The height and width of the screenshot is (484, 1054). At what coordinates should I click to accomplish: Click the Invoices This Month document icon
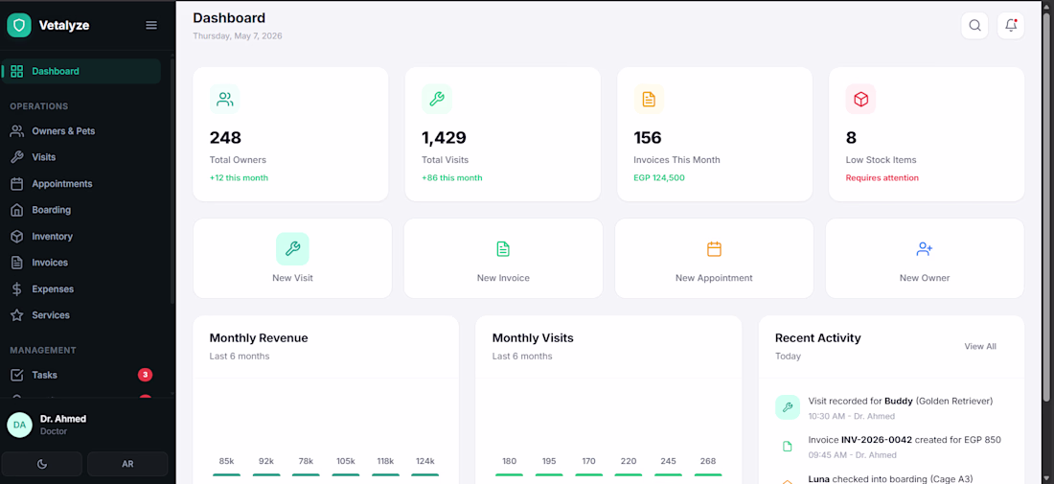(649, 100)
